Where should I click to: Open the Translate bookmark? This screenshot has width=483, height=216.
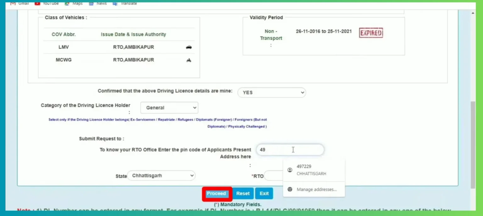(x=125, y=3)
